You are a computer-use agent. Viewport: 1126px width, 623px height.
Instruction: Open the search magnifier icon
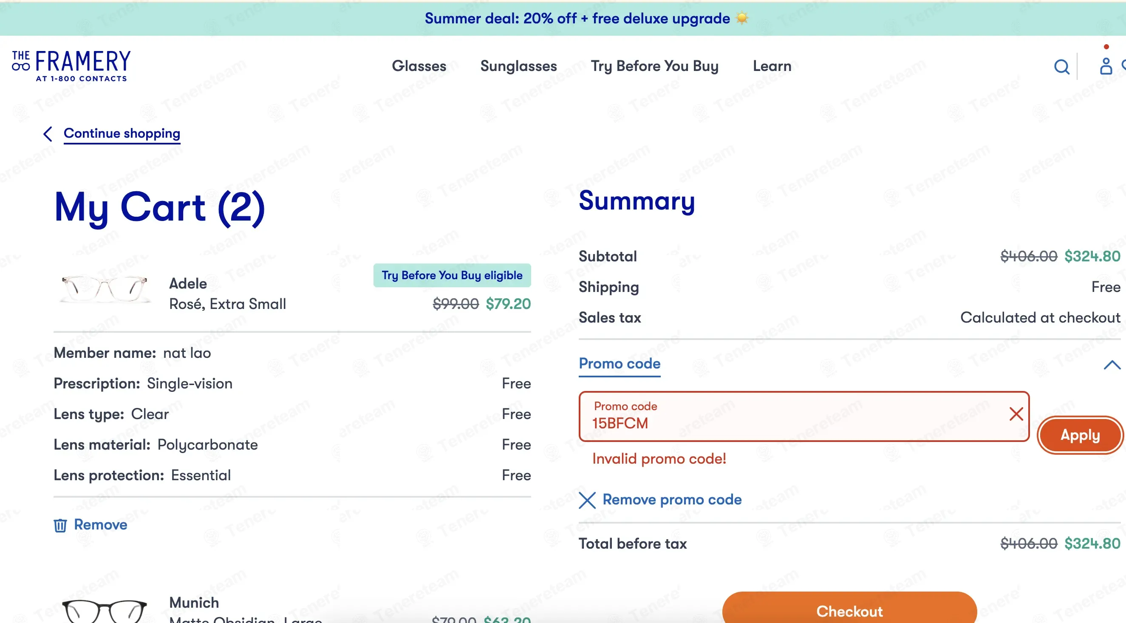[1061, 67]
